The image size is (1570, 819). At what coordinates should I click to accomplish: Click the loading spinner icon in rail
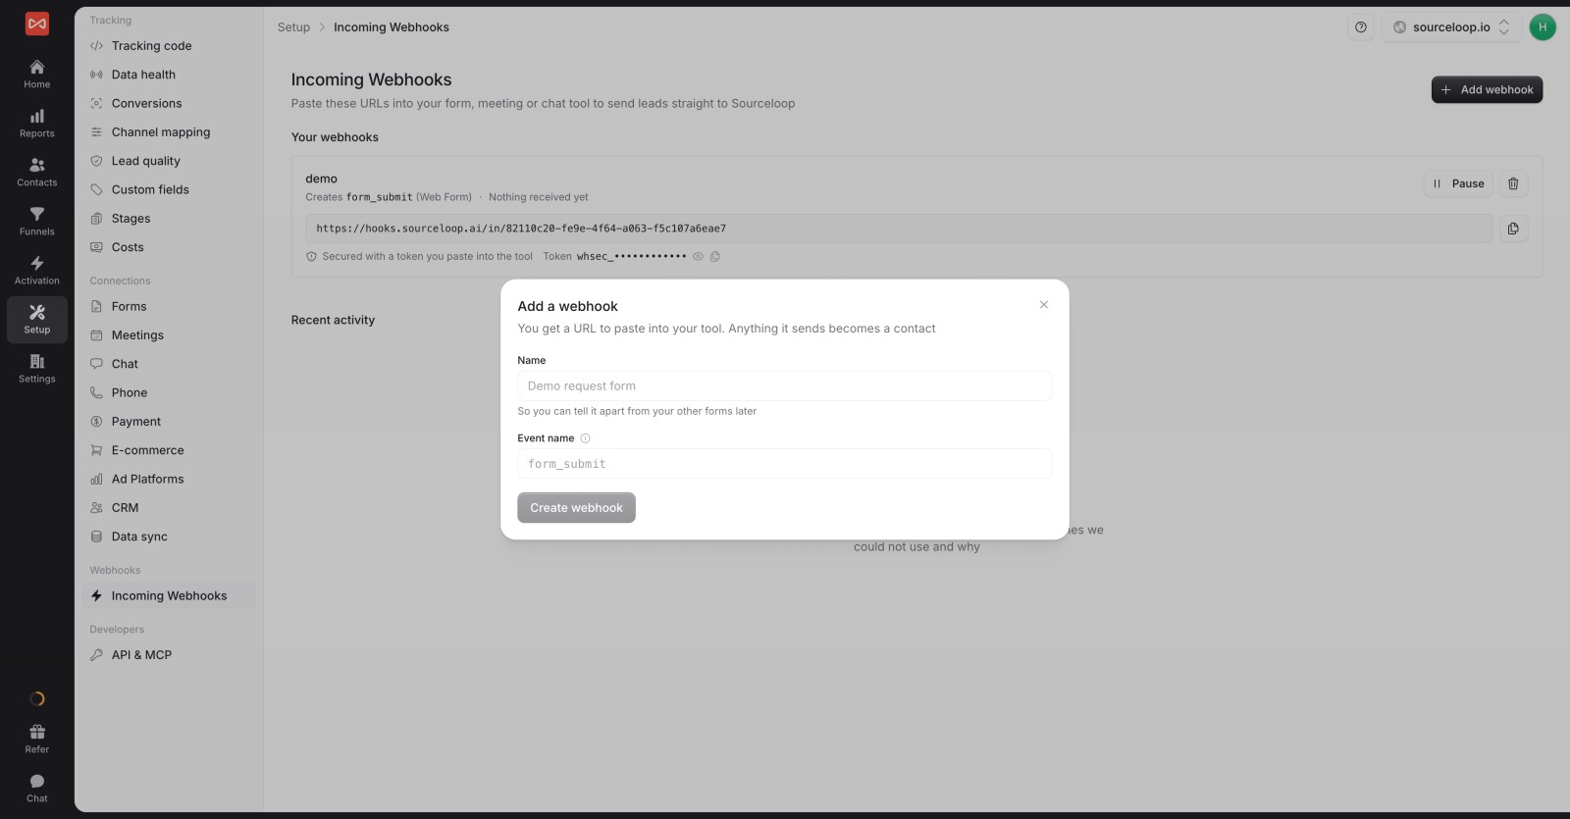point(37,698)
